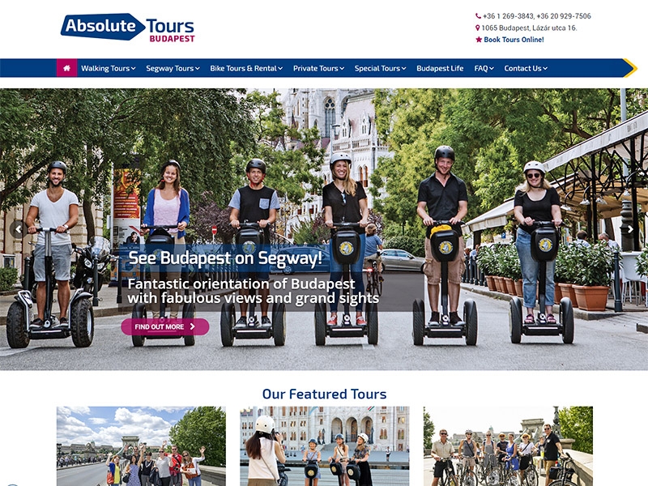Follow the Book Tours Online! link
This screenshot has height=486, width=648.
(514, 40)
